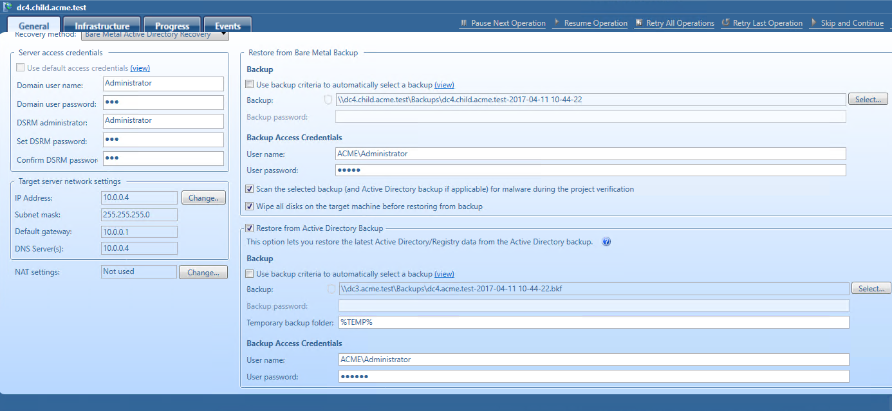The height and width of the screenshot is (411, 892).
Task: Click the Skip and Continue icon
Action: pos(813,23)
